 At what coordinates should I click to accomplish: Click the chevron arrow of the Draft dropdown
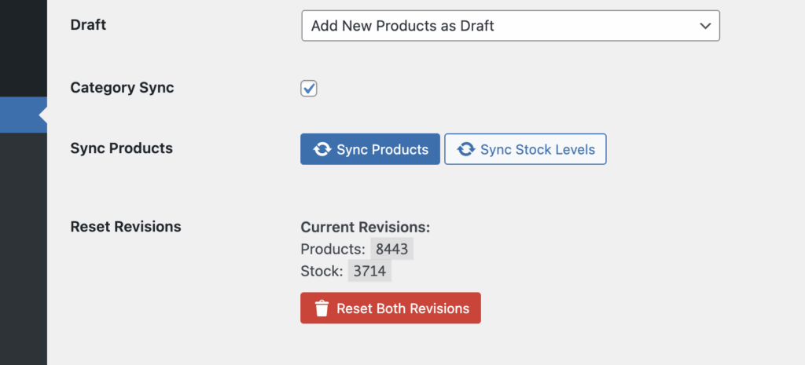705,26
